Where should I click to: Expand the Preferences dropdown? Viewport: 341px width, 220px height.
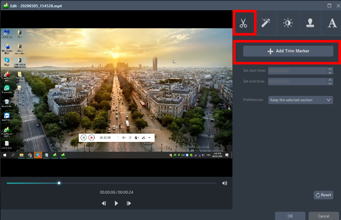tap(300, 100)
